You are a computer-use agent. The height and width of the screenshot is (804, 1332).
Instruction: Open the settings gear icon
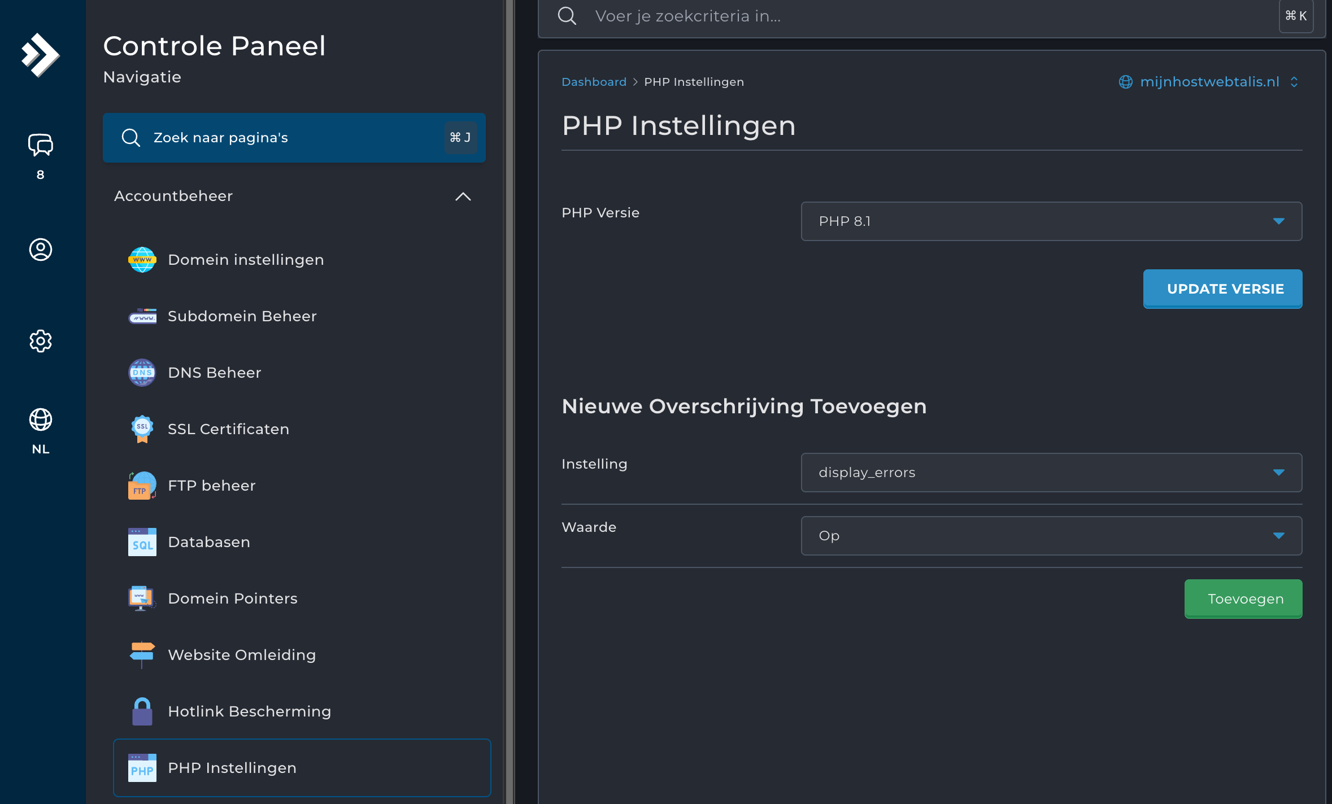41,341
